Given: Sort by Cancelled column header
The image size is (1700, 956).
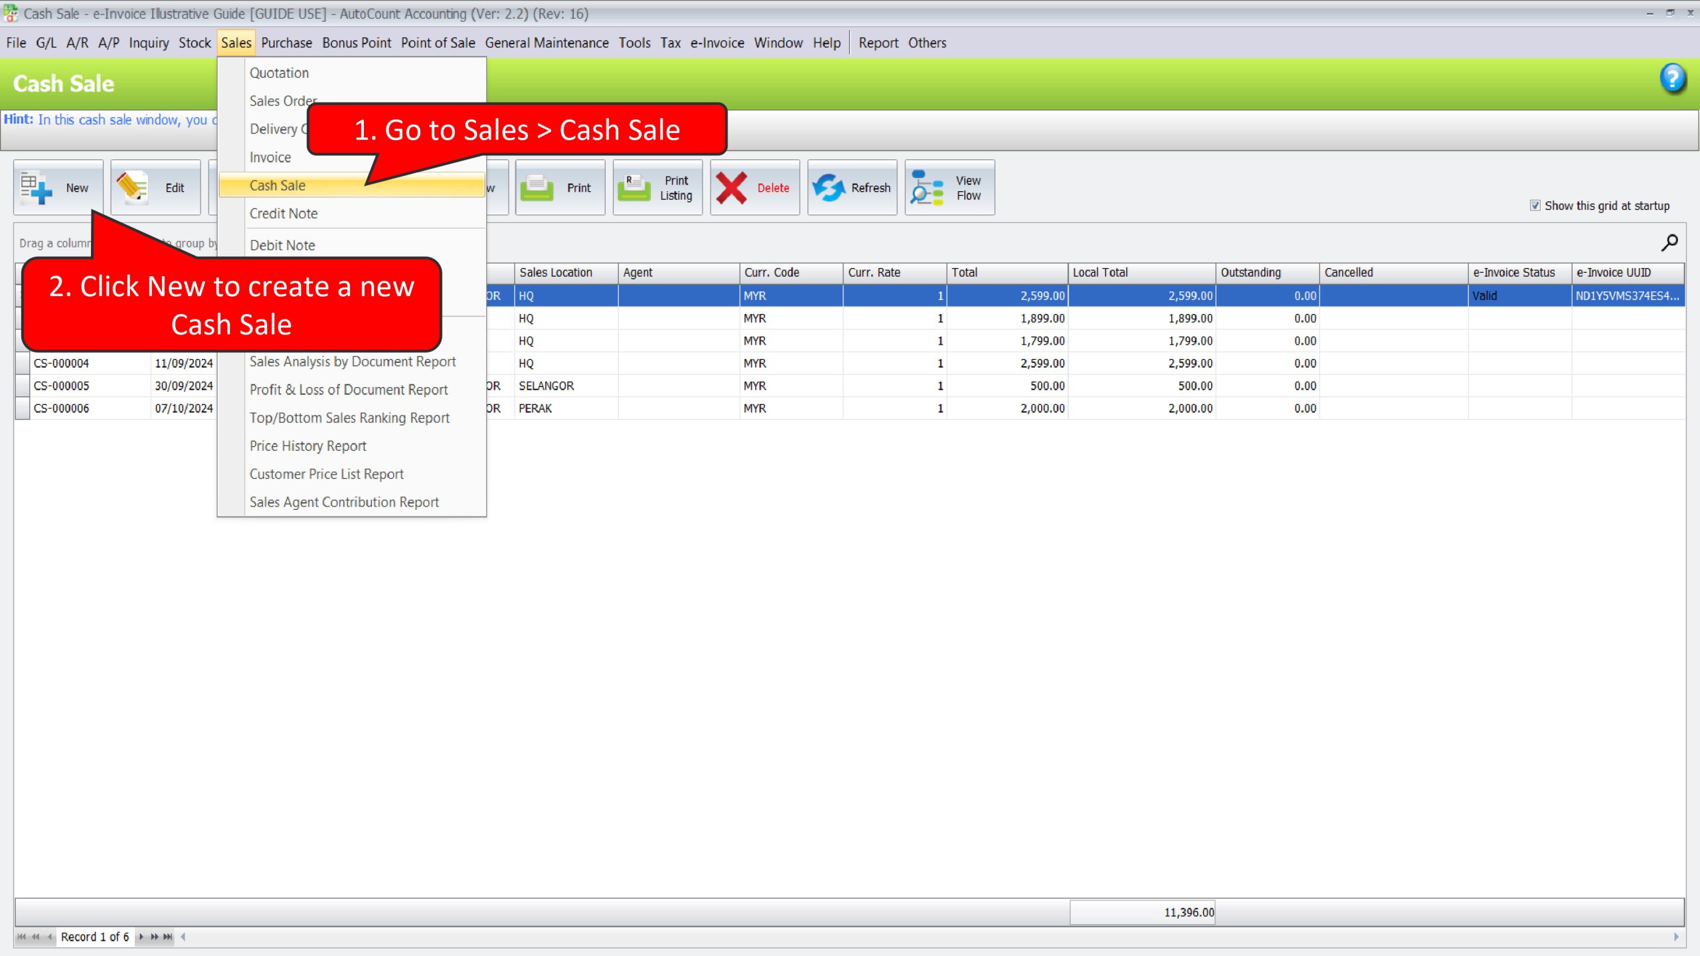Looking at the screenshot, I should click(x=1394, y=272).
